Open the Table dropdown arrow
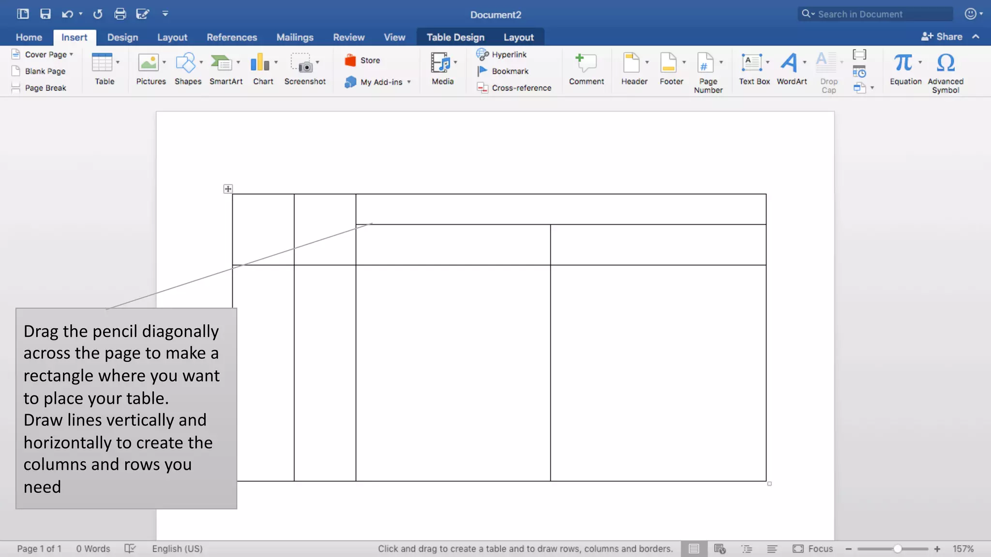991x557 pixels. 118,62
